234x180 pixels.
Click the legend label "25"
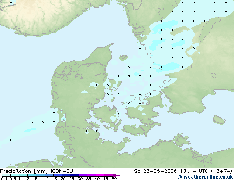pos(72,179)
